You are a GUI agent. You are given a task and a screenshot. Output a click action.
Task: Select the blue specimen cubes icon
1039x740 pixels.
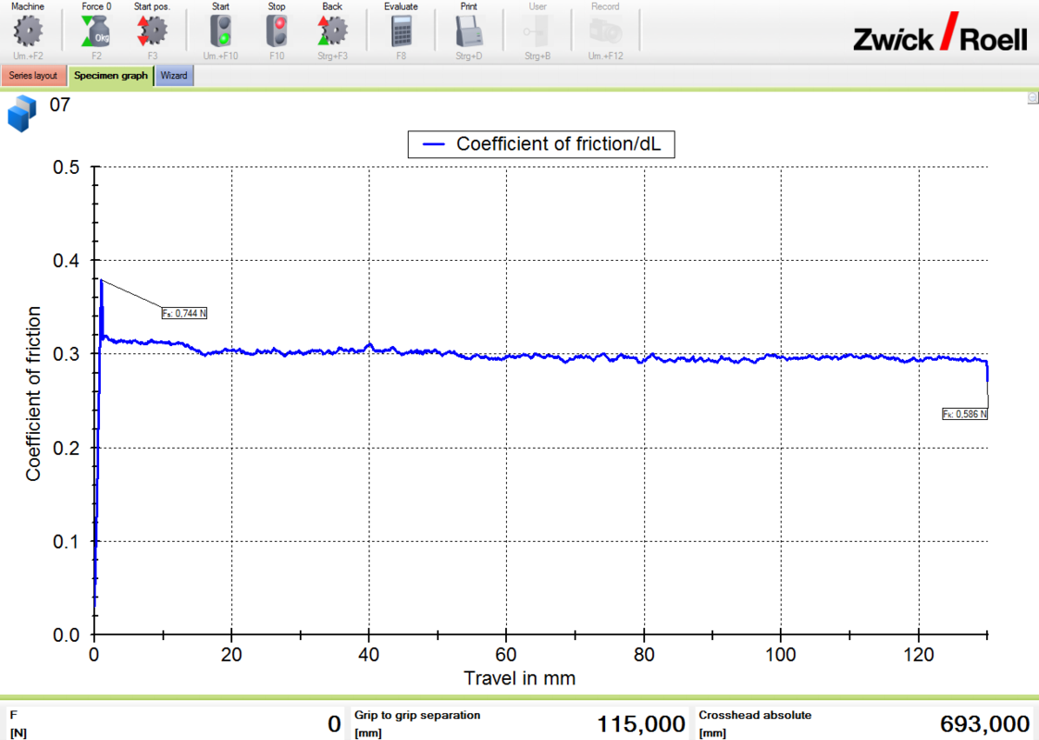pyautogui.click(x=21, y=117)
